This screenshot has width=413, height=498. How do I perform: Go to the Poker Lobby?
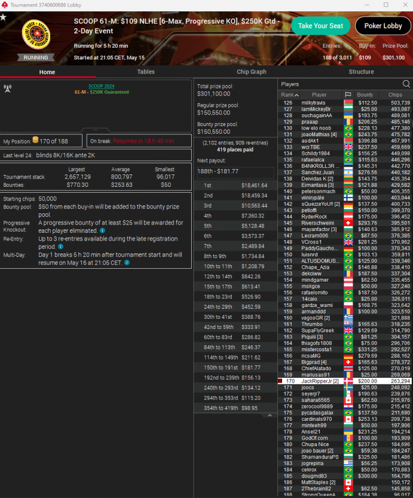point(383,26)
